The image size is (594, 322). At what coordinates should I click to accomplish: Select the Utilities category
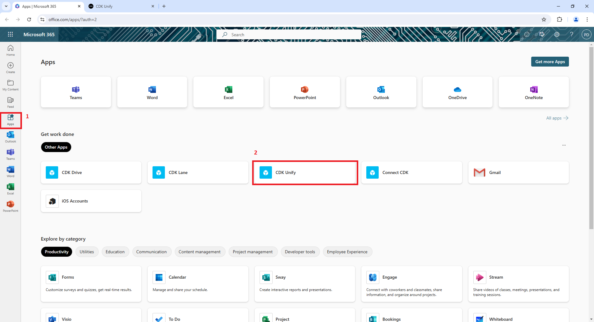click(x=87, y=252)
